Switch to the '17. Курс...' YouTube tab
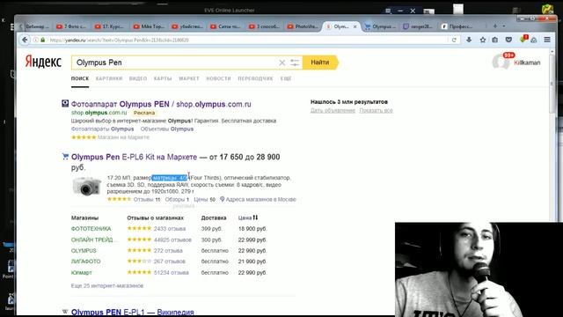 pyautogui.click(x=109, y=26)
